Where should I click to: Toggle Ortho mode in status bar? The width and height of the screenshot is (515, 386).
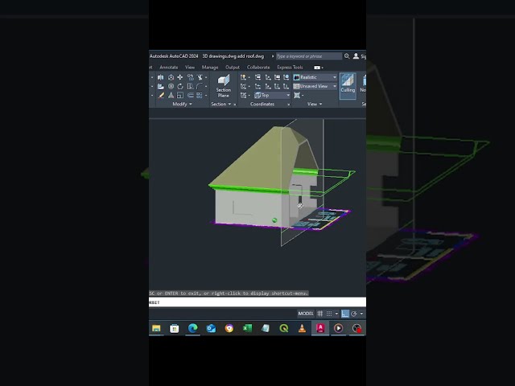click(345, 314)
